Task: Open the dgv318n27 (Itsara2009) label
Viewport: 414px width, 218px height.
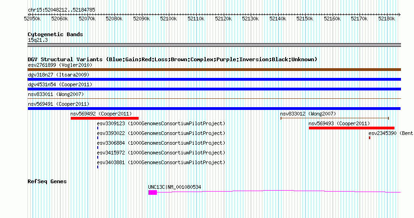Action: tap(59, 75)
